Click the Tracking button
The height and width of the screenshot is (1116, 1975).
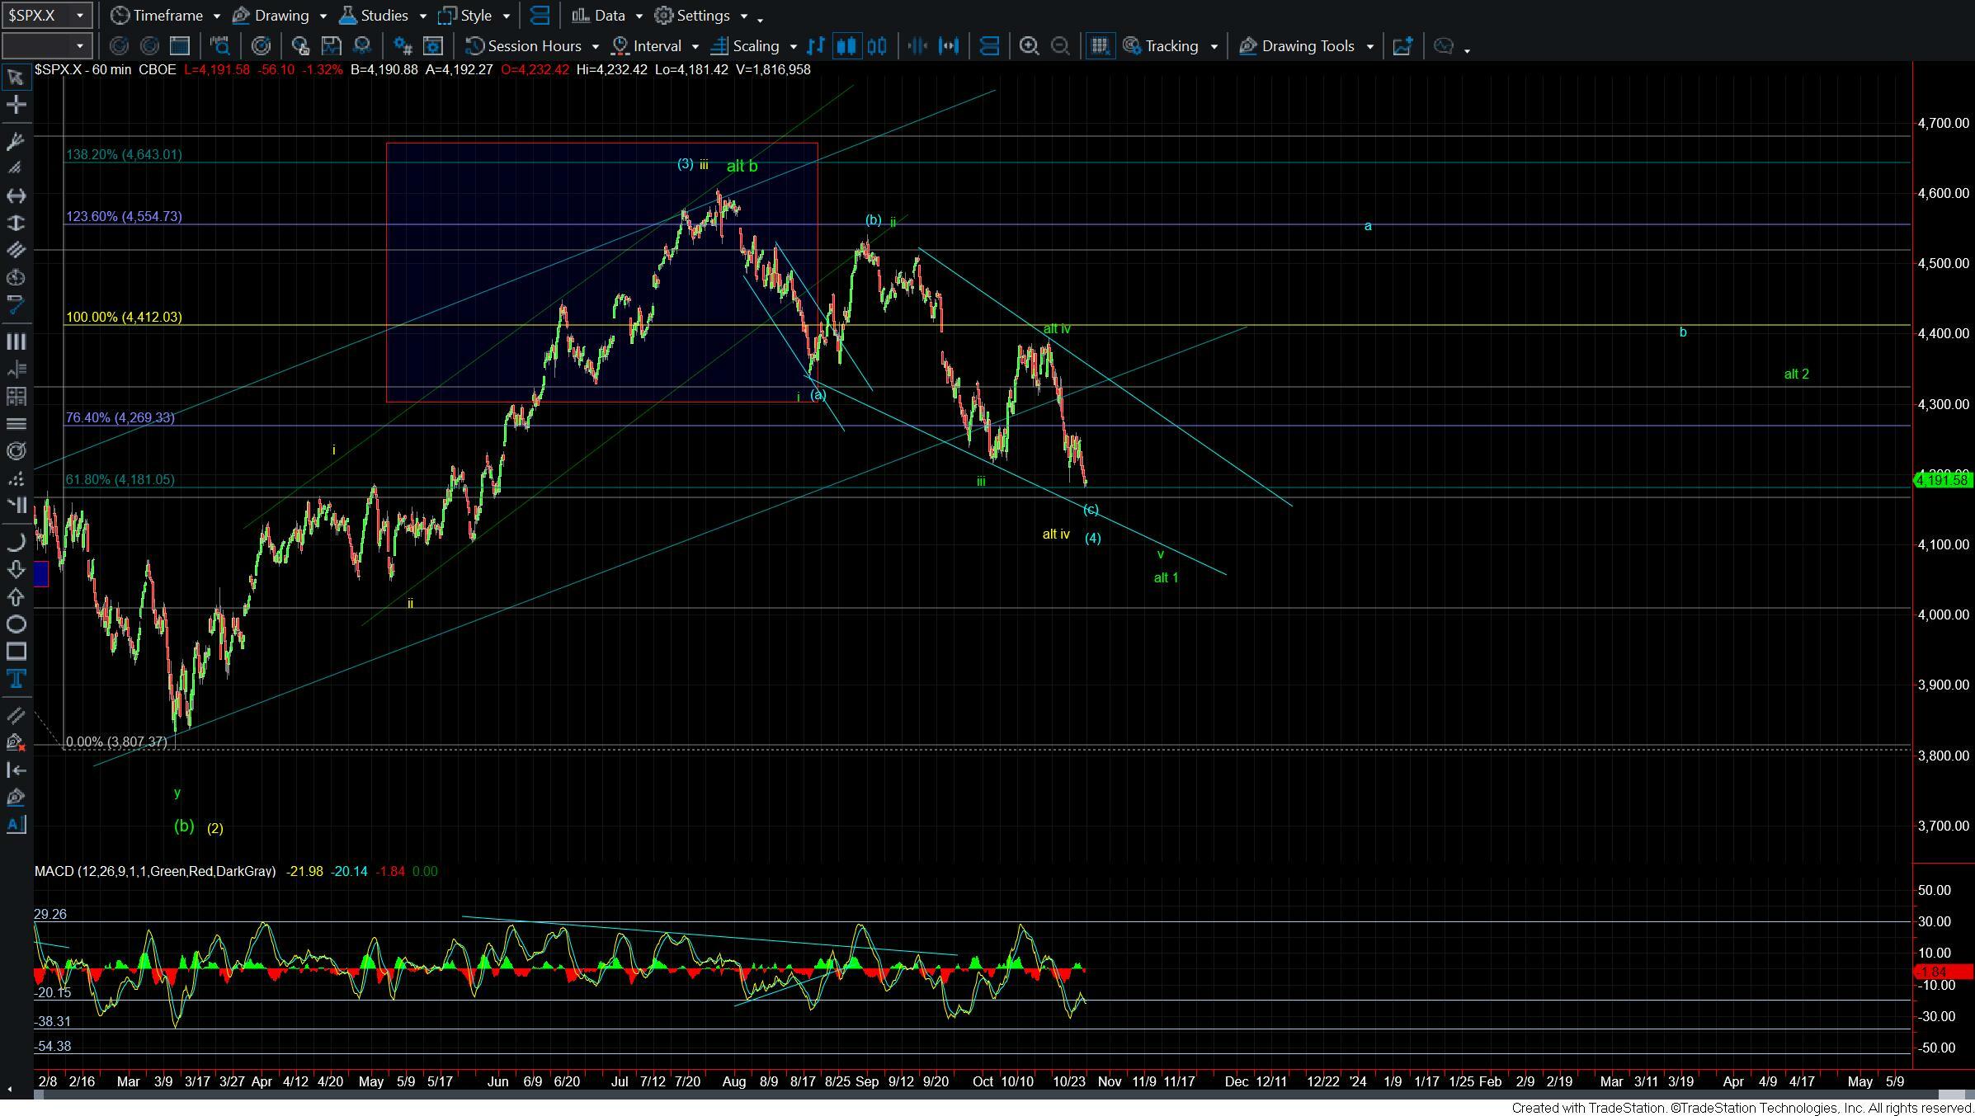tap(1161, 46)
